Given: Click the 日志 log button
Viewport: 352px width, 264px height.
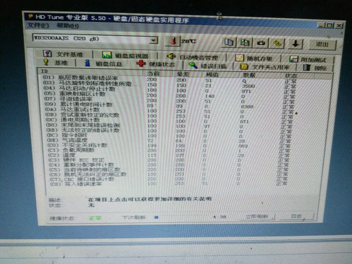Looking at the screenshot, I should 296,217.
